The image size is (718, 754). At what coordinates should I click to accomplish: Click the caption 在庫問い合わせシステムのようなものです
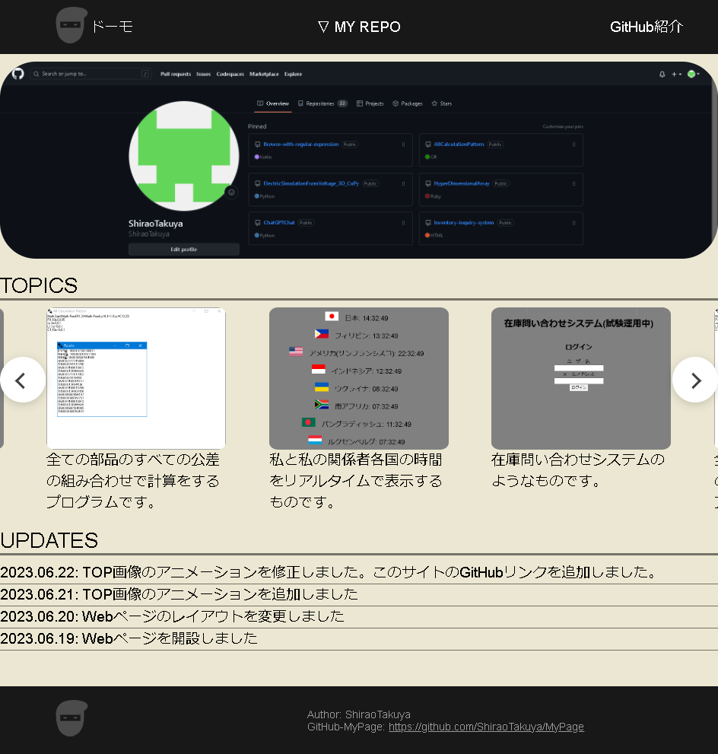coord(577,469)
